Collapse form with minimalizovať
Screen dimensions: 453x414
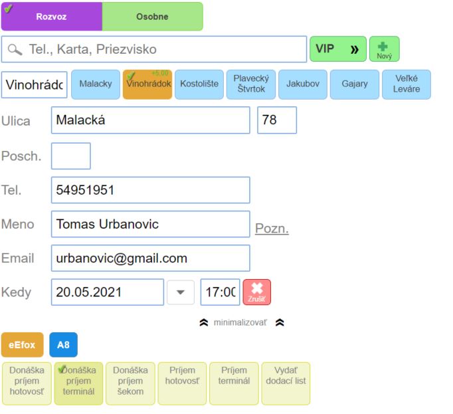point(240,322)
